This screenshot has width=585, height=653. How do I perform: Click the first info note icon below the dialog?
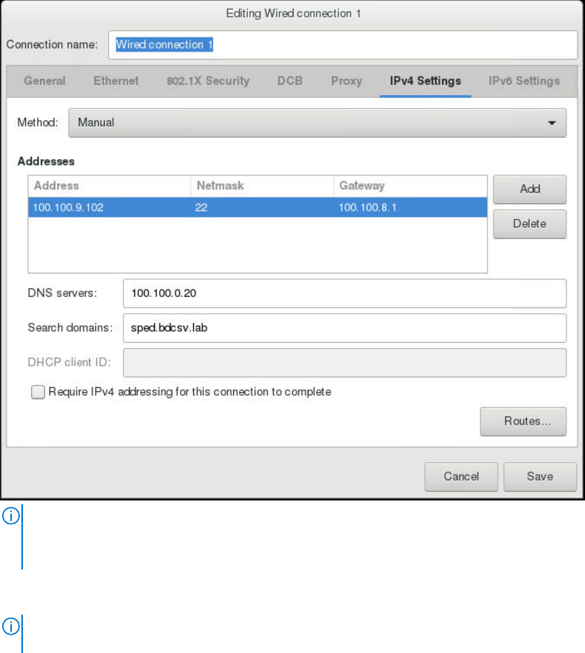11,516
